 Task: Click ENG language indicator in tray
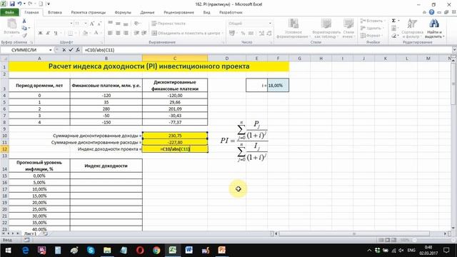click(x=411, y=250)
